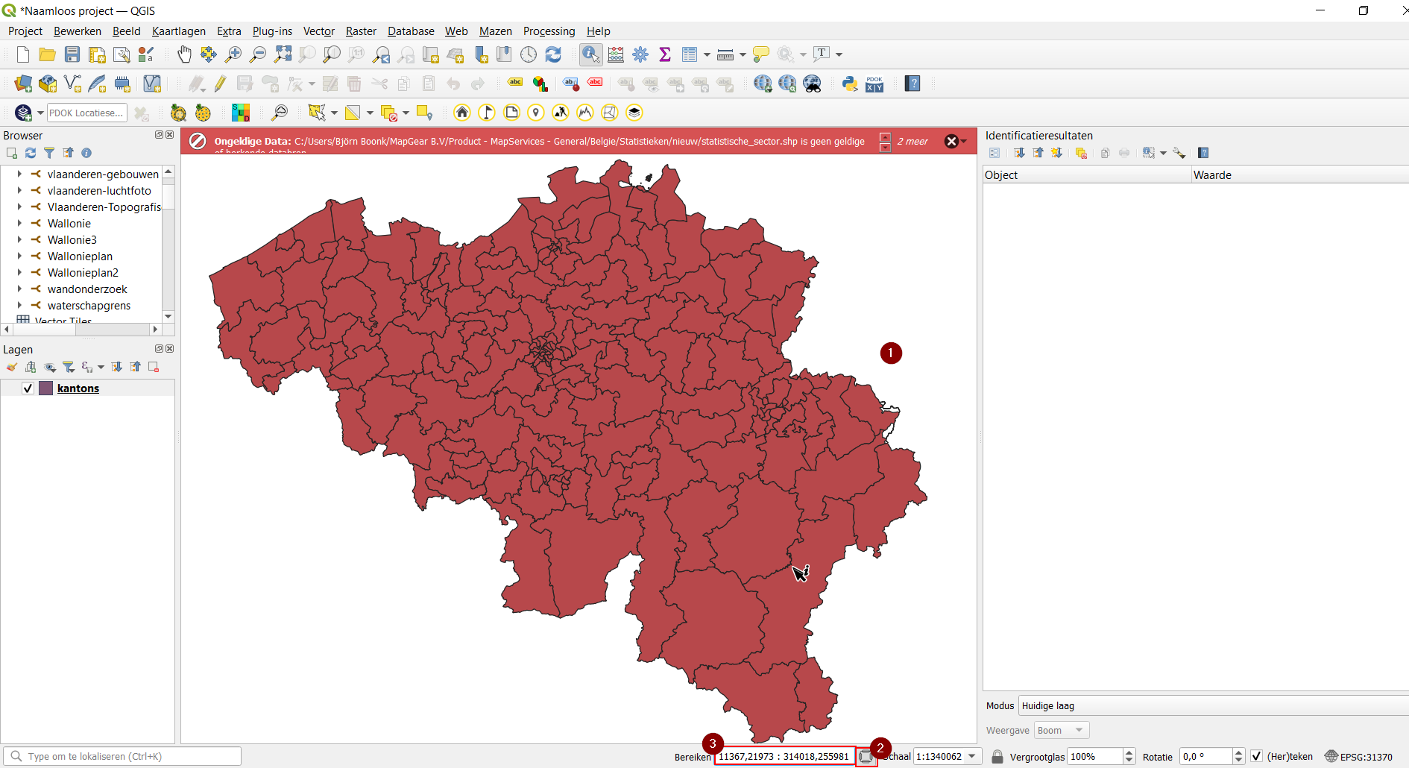
Task: Expand the vlaanderen-gebouwen tree node
Action: coord(19,174)
